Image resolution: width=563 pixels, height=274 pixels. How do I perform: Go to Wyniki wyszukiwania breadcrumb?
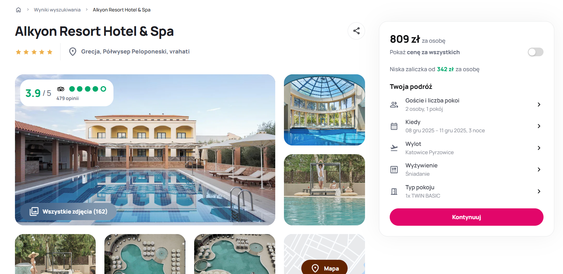pyautogui.click(x=57, y=10)
